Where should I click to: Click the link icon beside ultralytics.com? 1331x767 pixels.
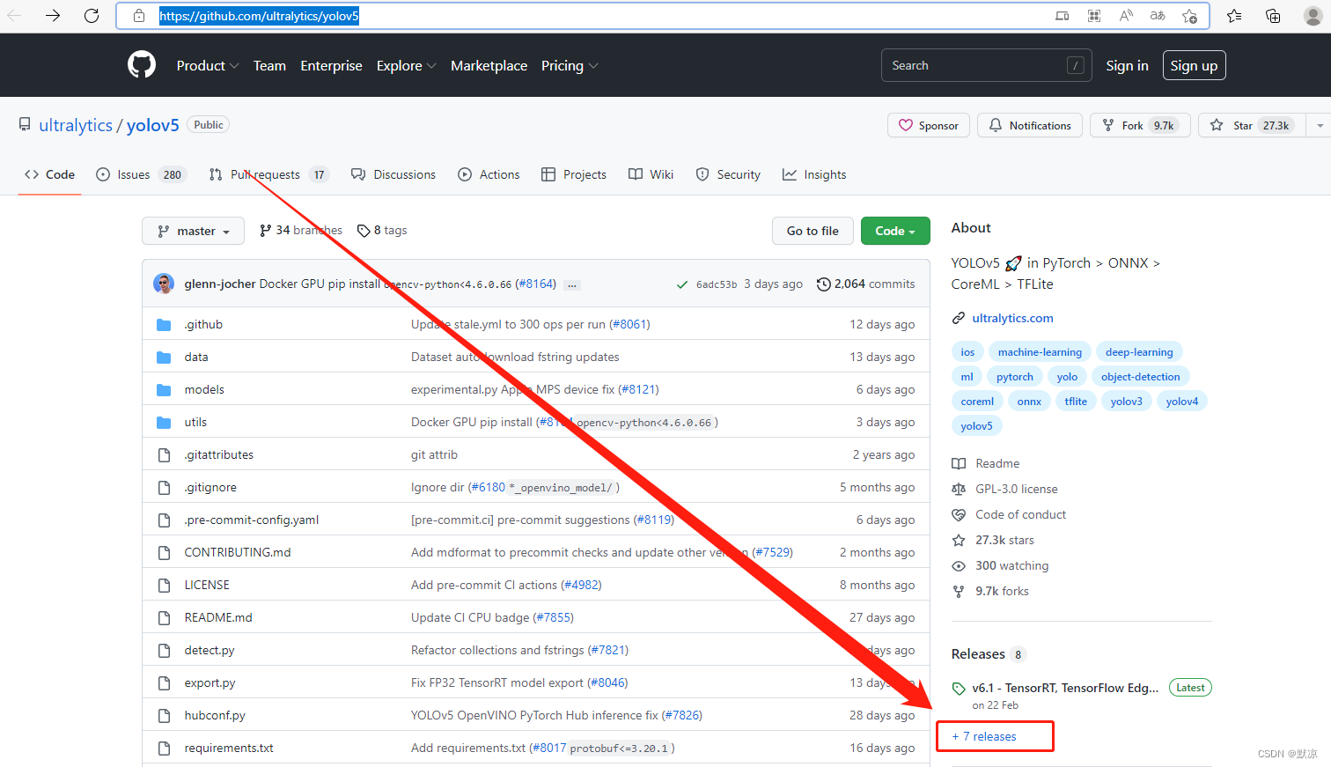(x=959, y=318)
